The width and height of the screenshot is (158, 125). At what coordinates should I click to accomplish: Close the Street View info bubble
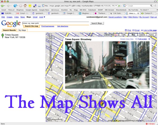click(149, 39)
